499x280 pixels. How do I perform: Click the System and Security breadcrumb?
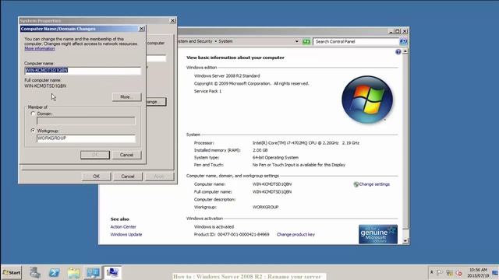(195, 41)
